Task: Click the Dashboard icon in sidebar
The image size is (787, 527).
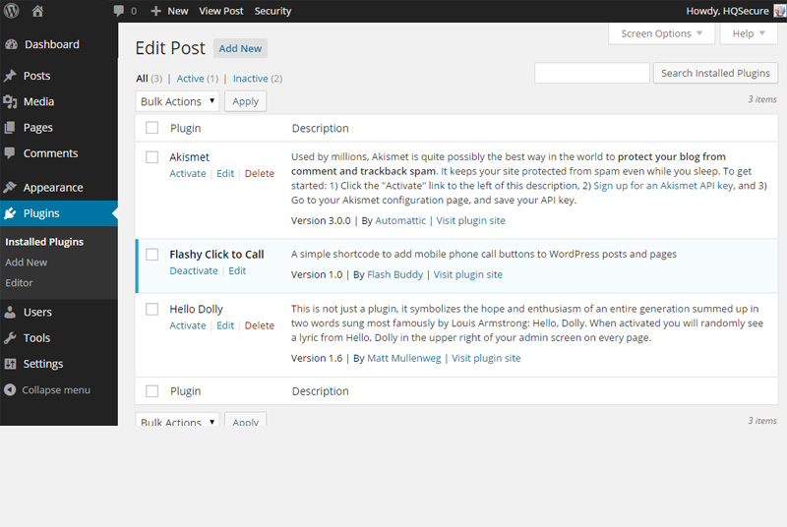Action: 11,44
